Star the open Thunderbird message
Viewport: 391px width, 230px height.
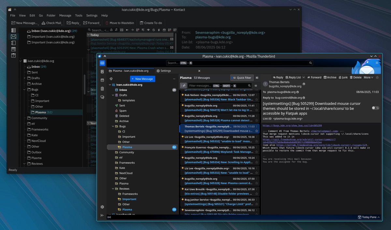[377, 77]
